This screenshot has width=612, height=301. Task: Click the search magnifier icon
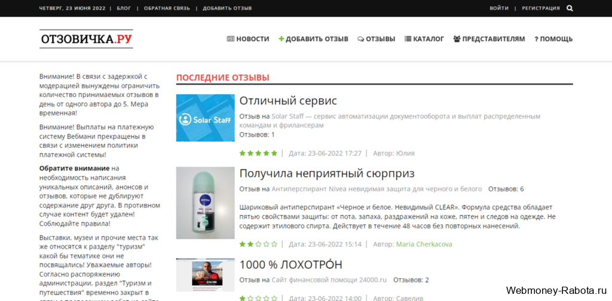(x=570, y=8)
